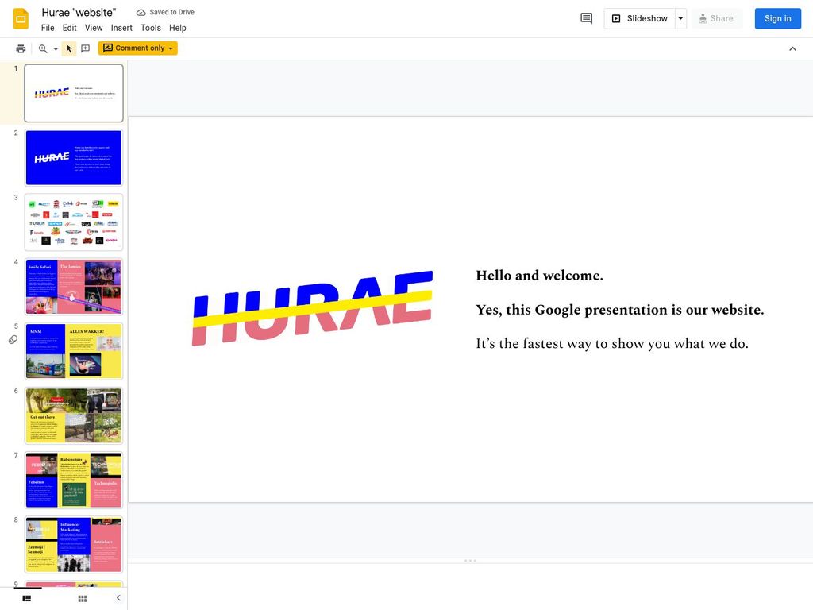Open the Help menu

pyautogui.click(x=177, y=28)
